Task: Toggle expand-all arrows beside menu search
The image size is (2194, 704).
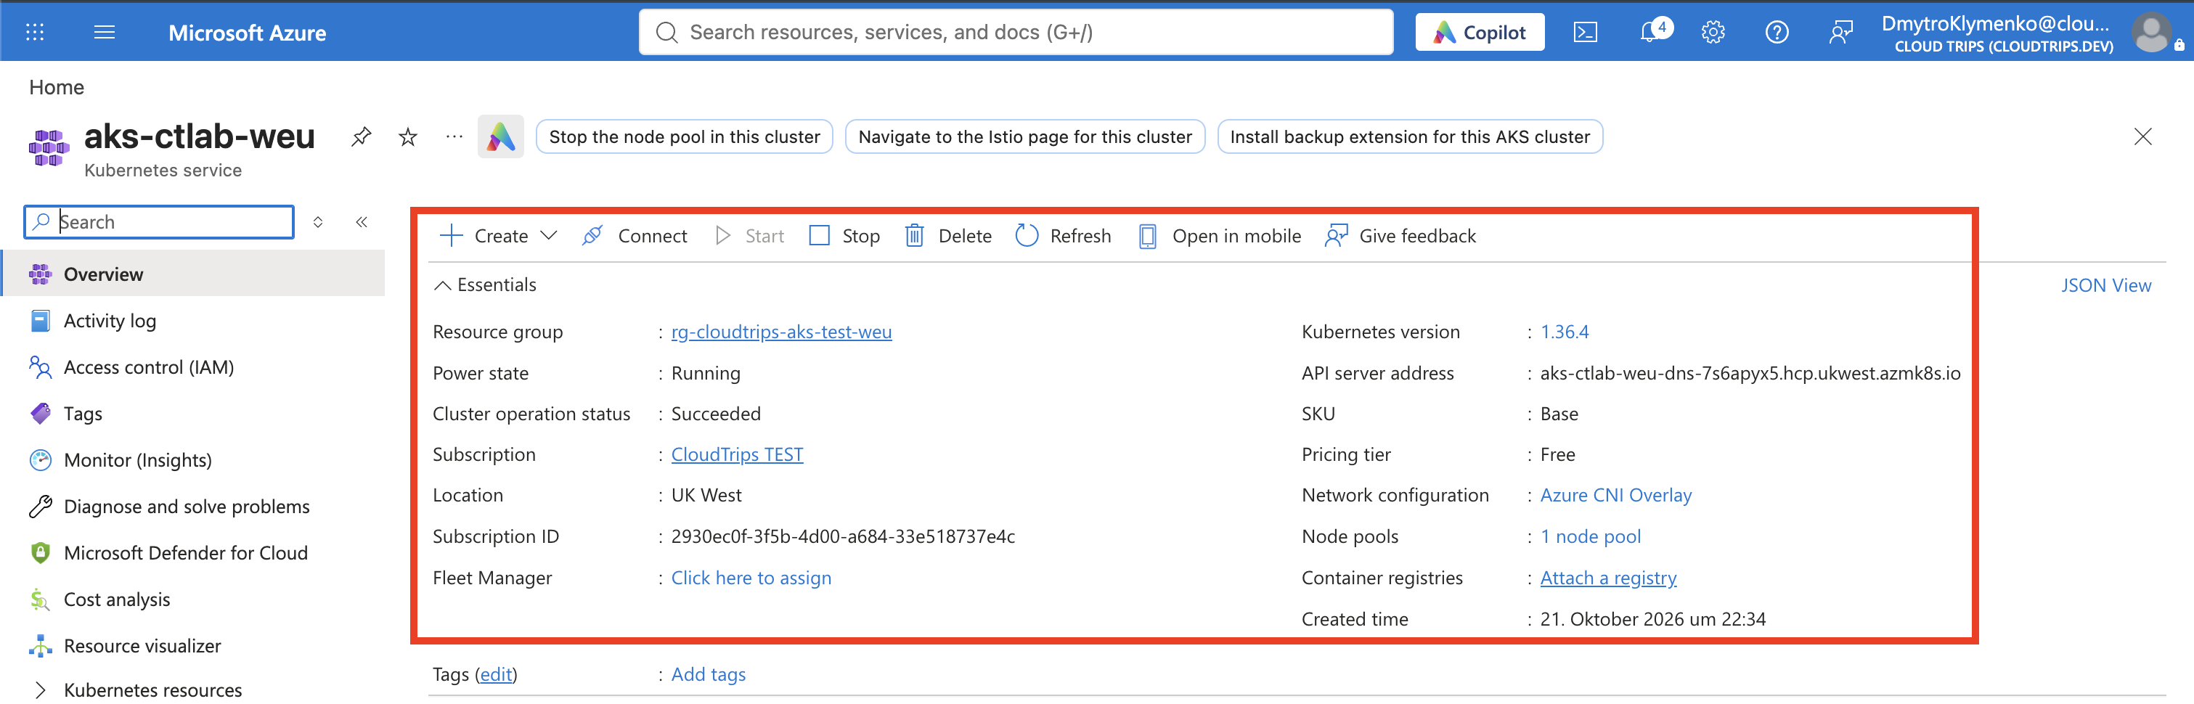Action: [318, 222]
